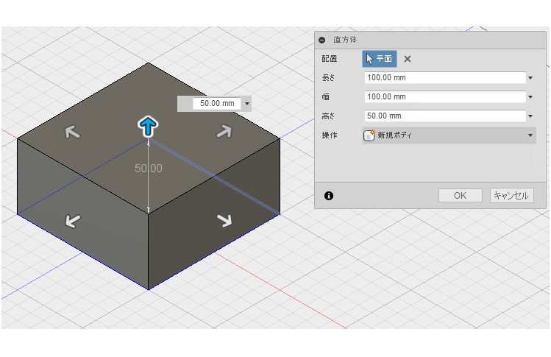Image resolution: width=551 pixels, height=357 pixels.
Task: Click the upper-left pointing manipulator arrow on box top
Action: (x=72, y=132)
